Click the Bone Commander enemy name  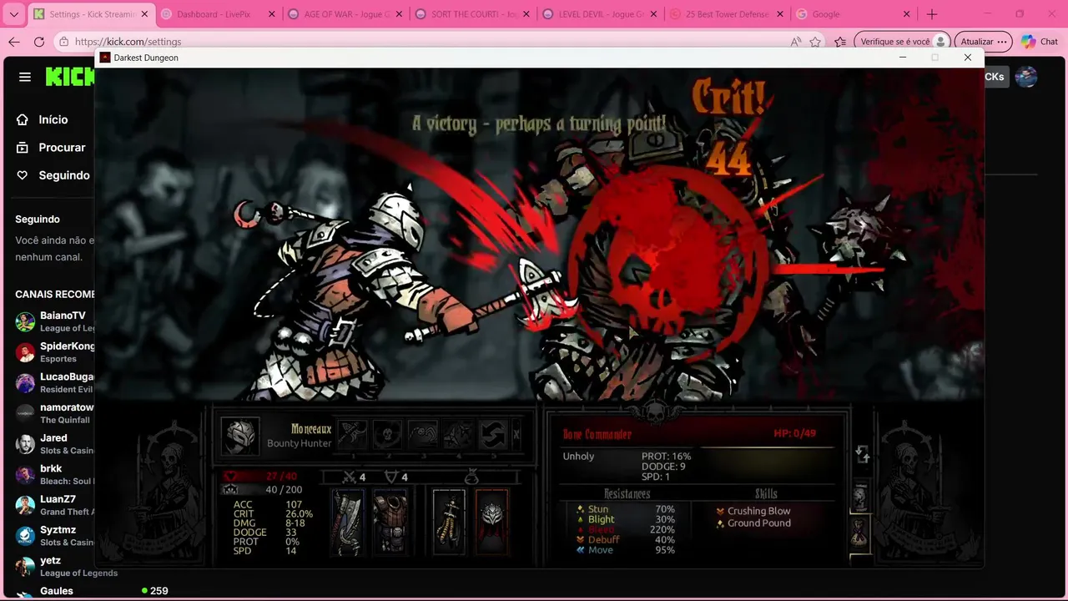tap(597, 435)
